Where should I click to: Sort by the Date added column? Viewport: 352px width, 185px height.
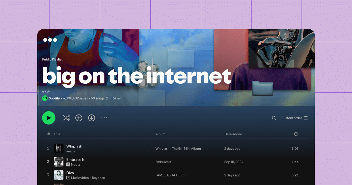233,134
